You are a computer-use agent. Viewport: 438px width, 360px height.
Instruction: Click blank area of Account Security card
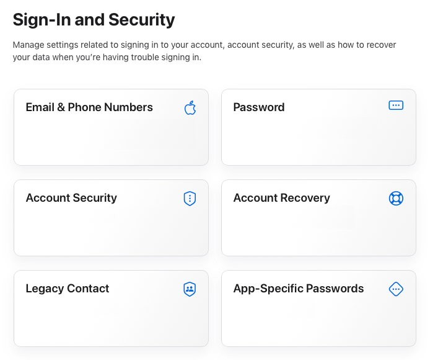[x=110, y=232]
